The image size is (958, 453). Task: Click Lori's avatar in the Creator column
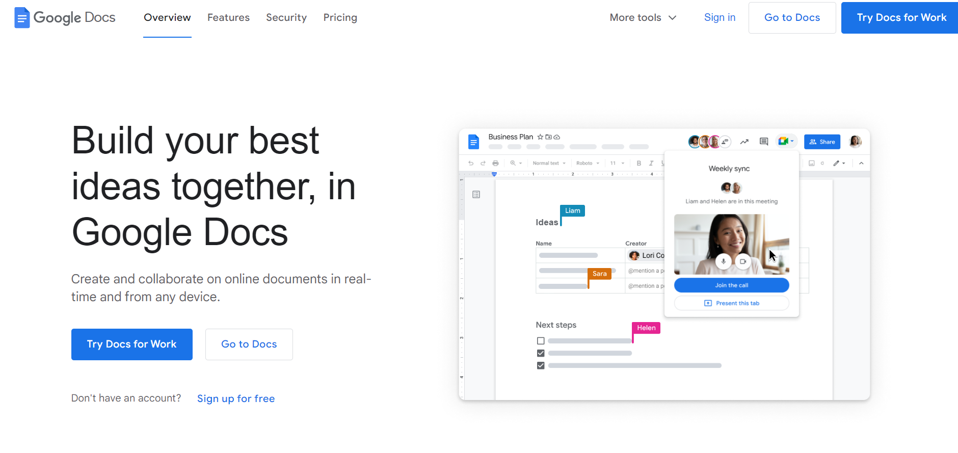tap(634, 255)
